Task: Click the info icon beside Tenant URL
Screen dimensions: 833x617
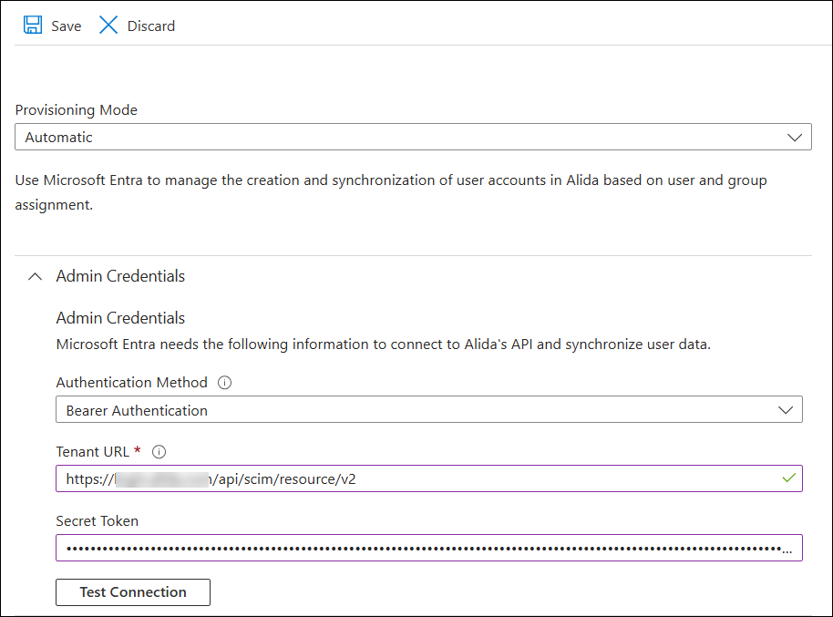Action: click(x=159, y=451)
